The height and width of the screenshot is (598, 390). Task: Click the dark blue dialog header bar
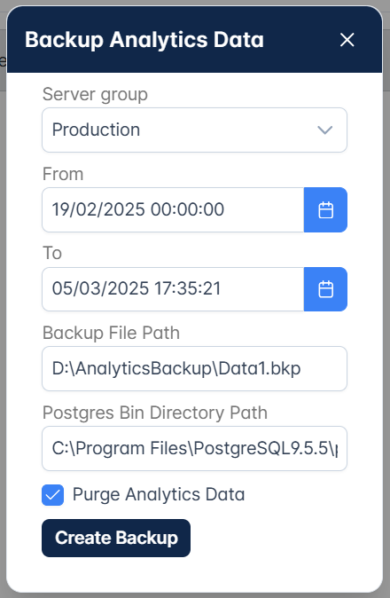click(195, 39)
